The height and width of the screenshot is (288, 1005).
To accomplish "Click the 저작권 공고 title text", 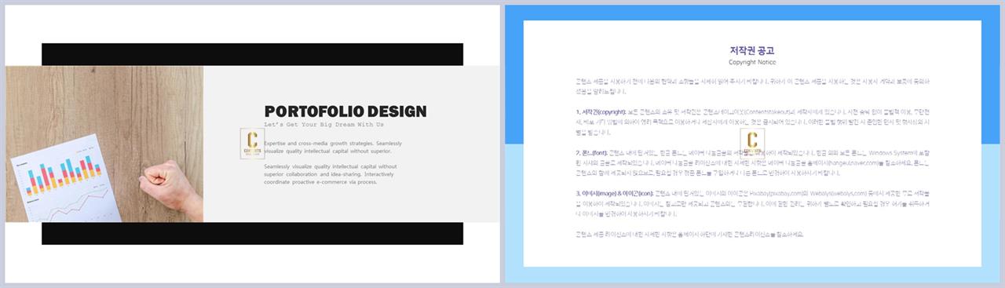I will pos(752,50).
